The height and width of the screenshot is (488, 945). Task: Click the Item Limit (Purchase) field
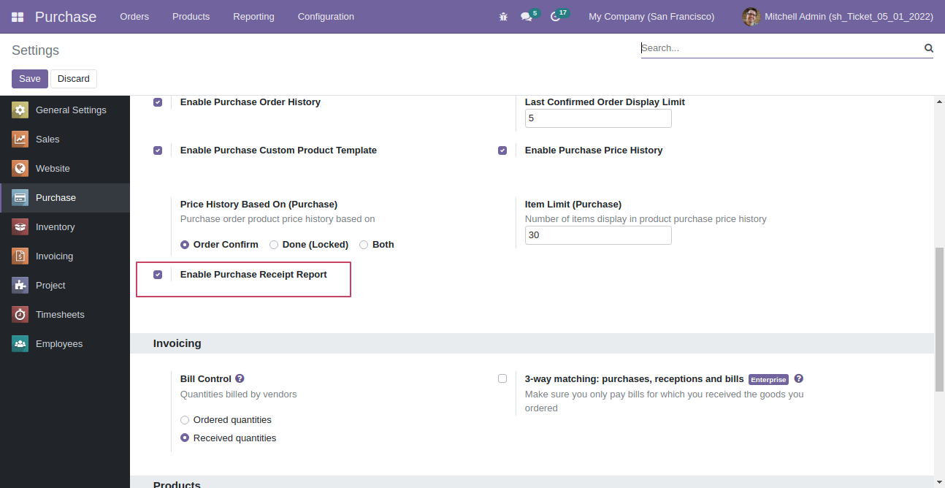tap(598, 235)
